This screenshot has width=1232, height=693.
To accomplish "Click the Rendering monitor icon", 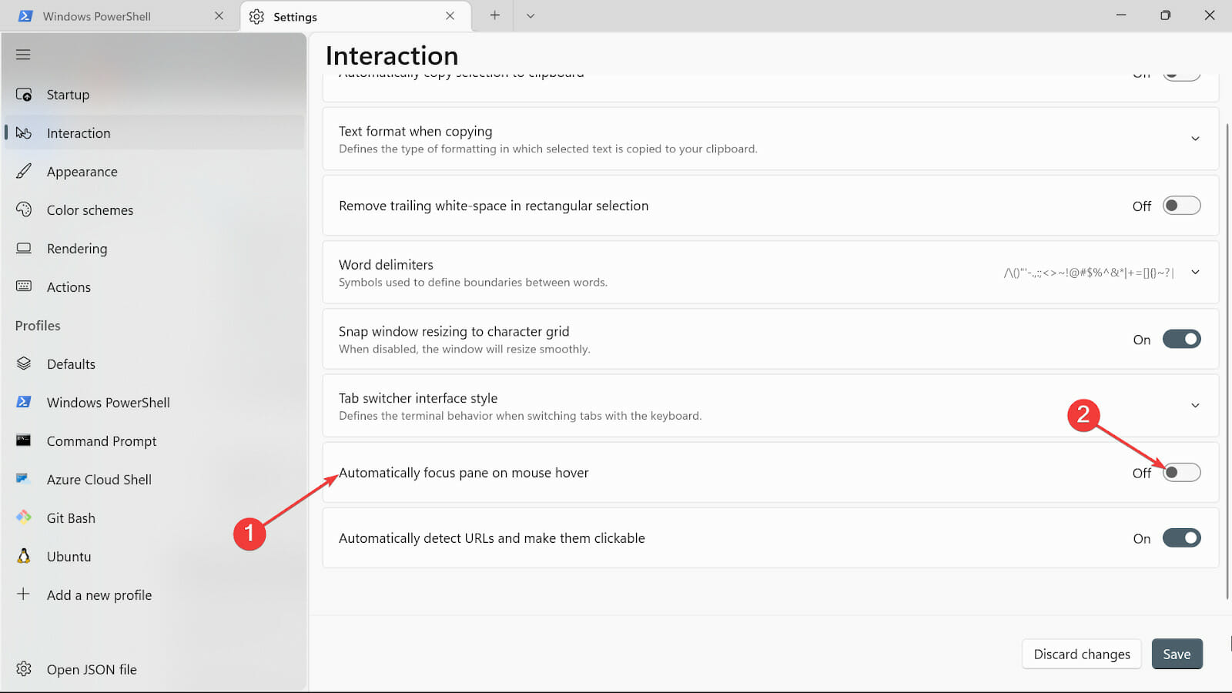I will pos(24,248).
